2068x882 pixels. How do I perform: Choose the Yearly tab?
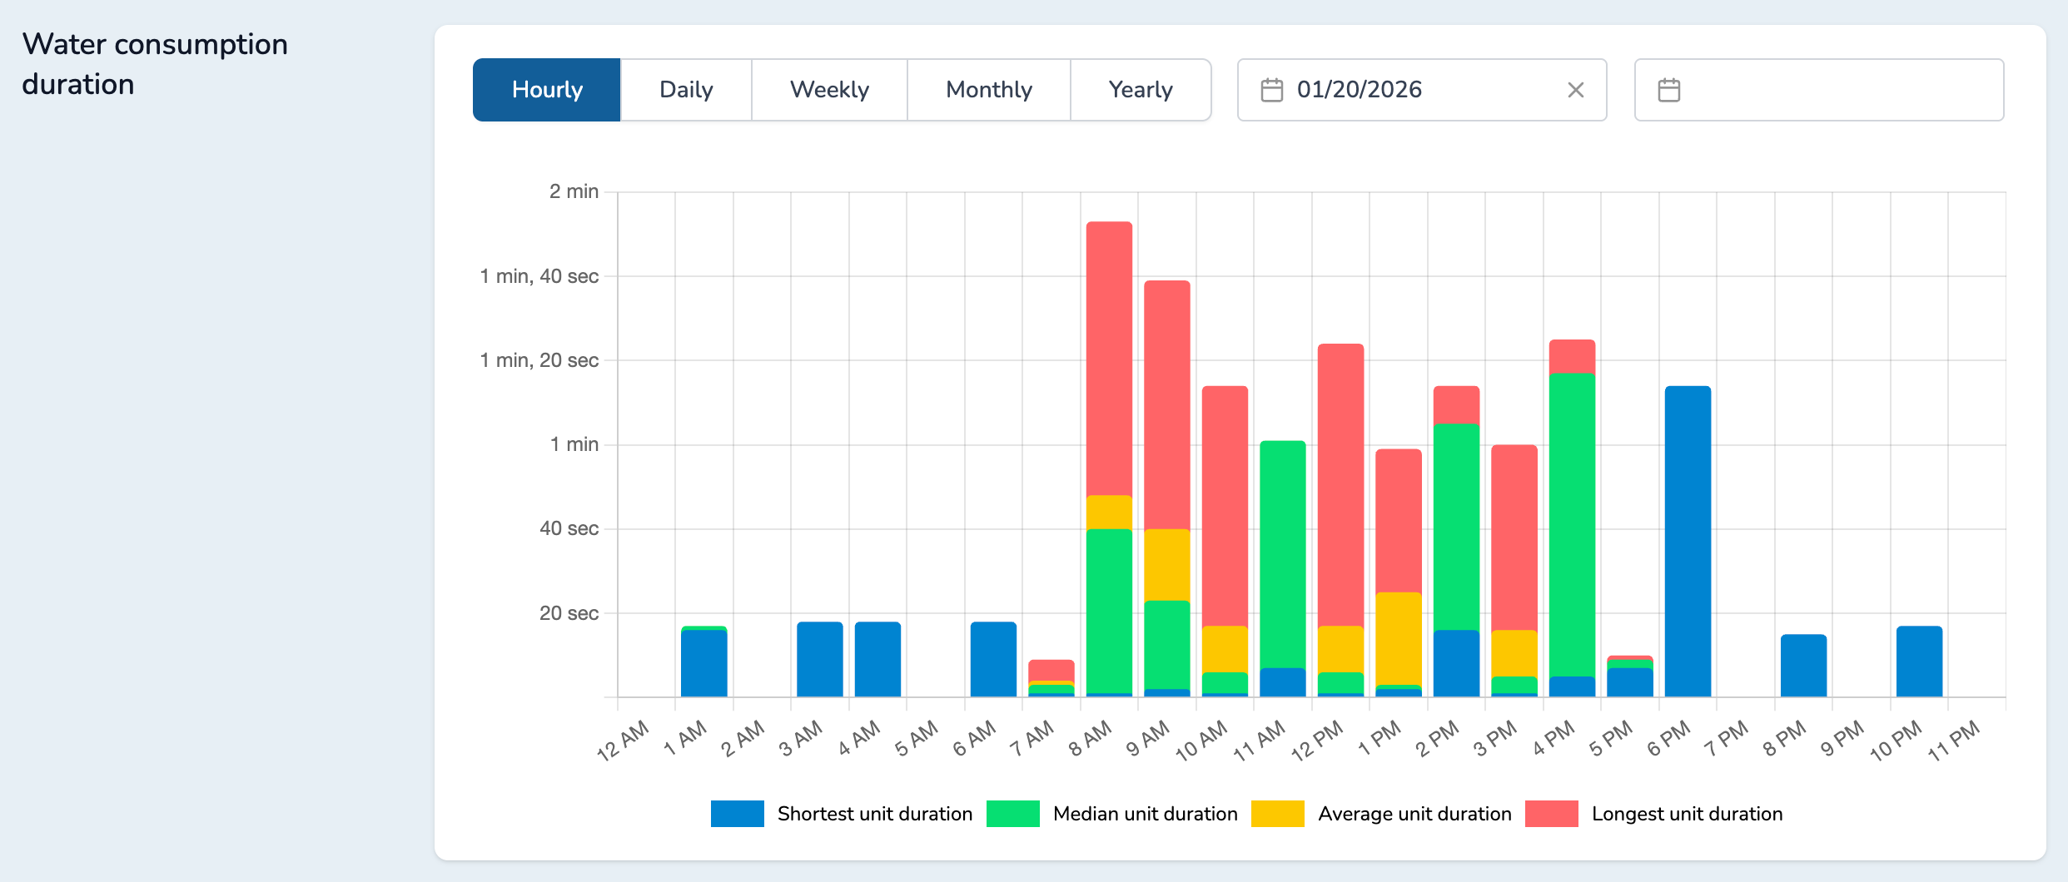[x=1140, y=90]
